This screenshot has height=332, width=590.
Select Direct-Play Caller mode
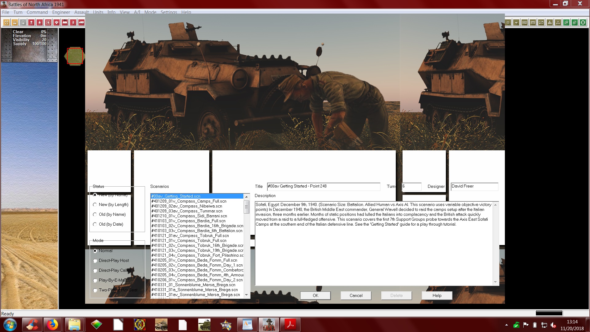coord(112,271)
